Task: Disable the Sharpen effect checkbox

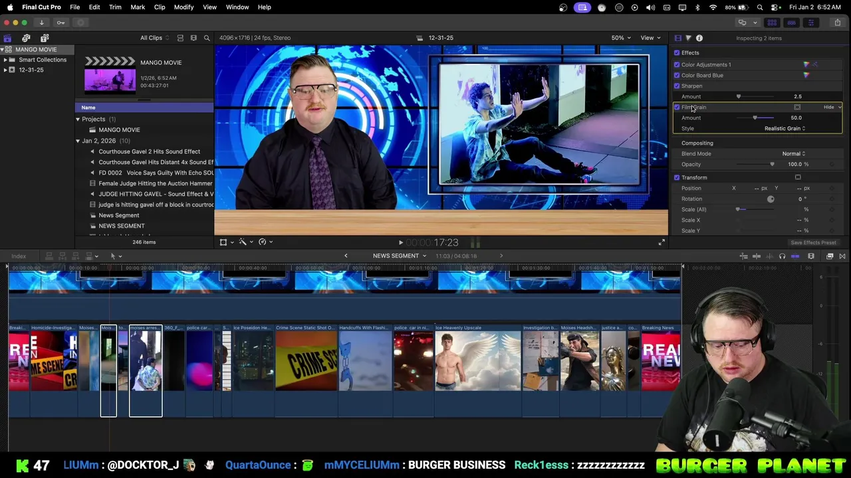Action: (x=677, y=86)
